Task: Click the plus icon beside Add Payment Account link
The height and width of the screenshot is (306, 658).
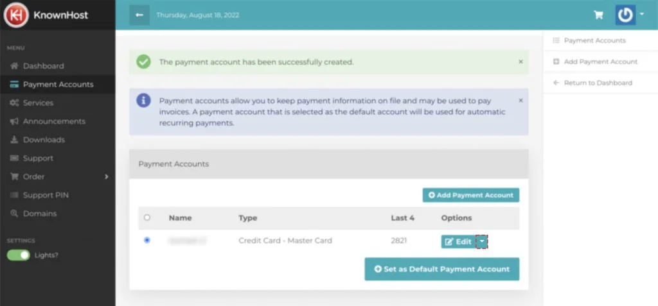Action: (556, 62)
